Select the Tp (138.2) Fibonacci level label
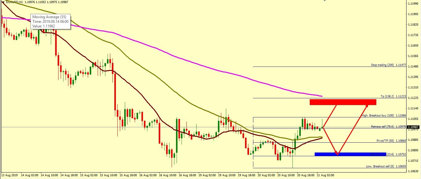Image resolution: width=421 pixels, height=179 pixels. tap(393, 96)
